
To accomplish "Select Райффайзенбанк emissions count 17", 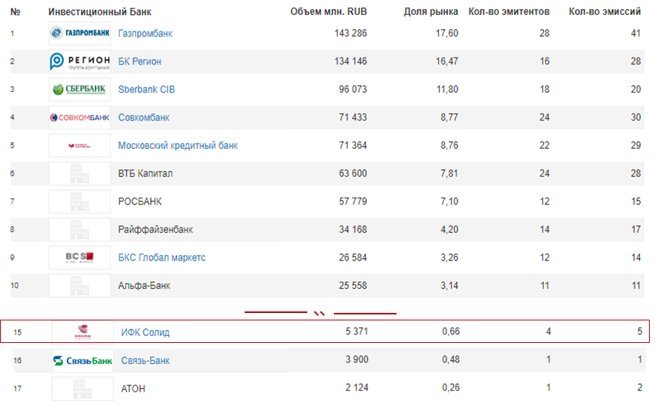I will point(635,230).
